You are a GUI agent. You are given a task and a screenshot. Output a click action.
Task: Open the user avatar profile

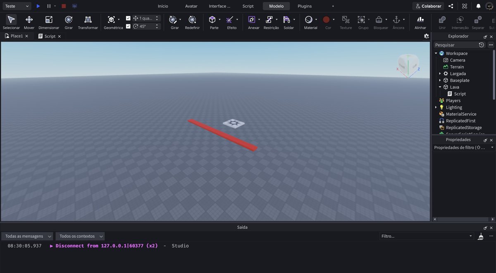click(489, 6)
